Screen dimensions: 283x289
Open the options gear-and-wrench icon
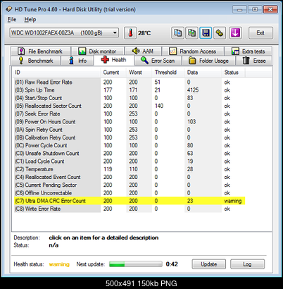pyautogui.click(x=220, y=33)
